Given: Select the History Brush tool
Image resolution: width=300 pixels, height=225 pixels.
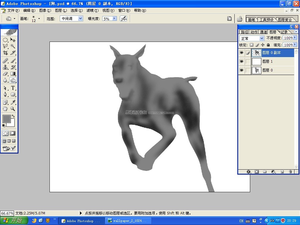Looking at the screenshot, I should (13, 67).
